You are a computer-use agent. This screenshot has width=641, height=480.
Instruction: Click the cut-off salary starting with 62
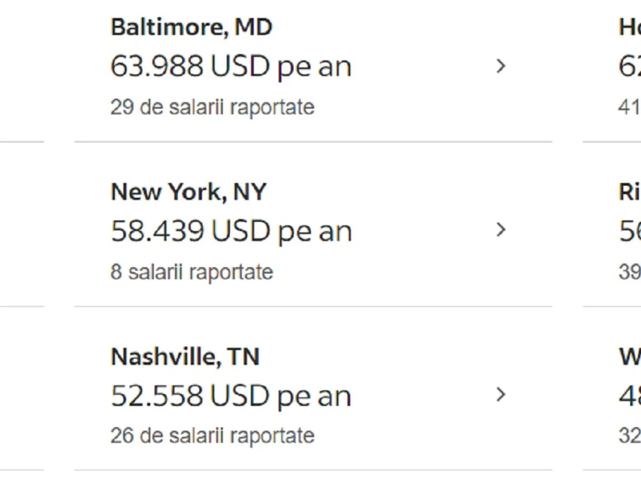tap(630, 67)
